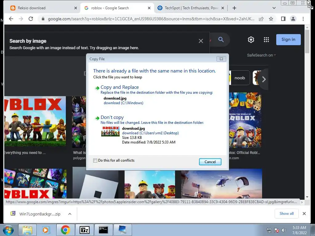
Task: Click Action Center flag tray icon
Action: [277, 230]
